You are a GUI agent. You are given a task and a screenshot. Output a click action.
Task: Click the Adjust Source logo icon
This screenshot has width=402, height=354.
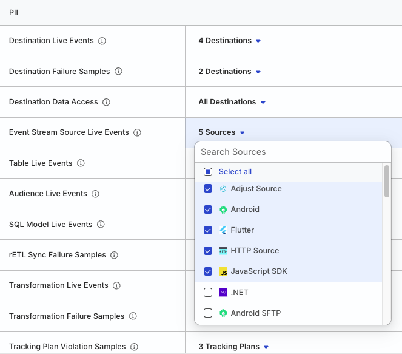[223, 189]
